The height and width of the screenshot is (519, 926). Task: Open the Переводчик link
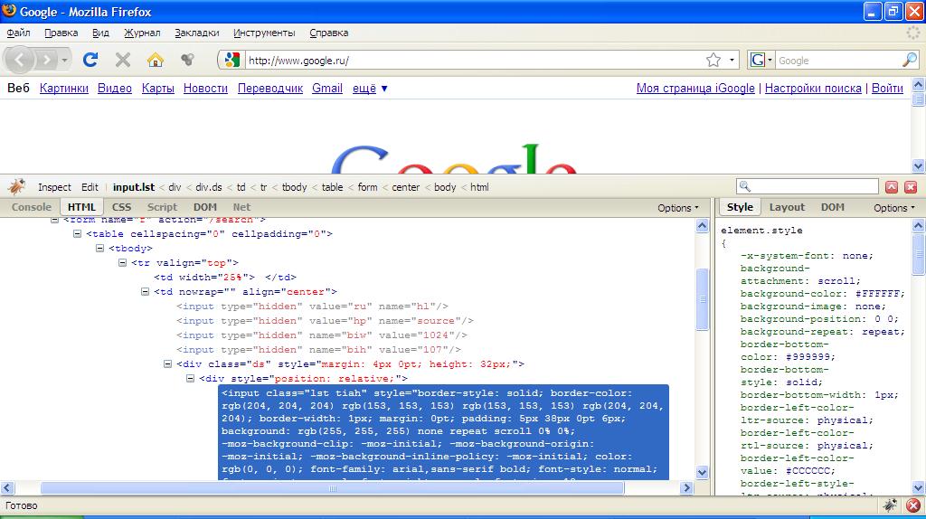[269, 89]
